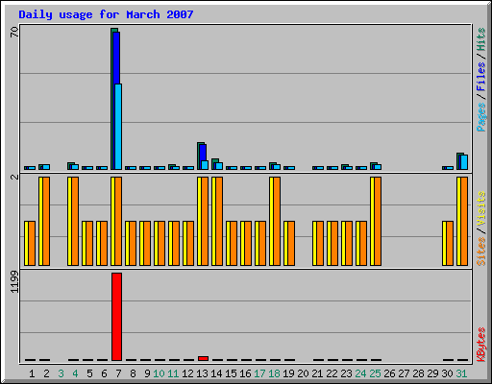Viewport: 492px width, 384px height.
Task: Click the orange sites bar for day 13
Action: coord(205,221)
